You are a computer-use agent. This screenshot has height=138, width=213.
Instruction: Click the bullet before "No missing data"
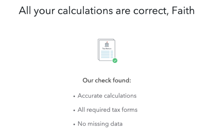[74, 124]
